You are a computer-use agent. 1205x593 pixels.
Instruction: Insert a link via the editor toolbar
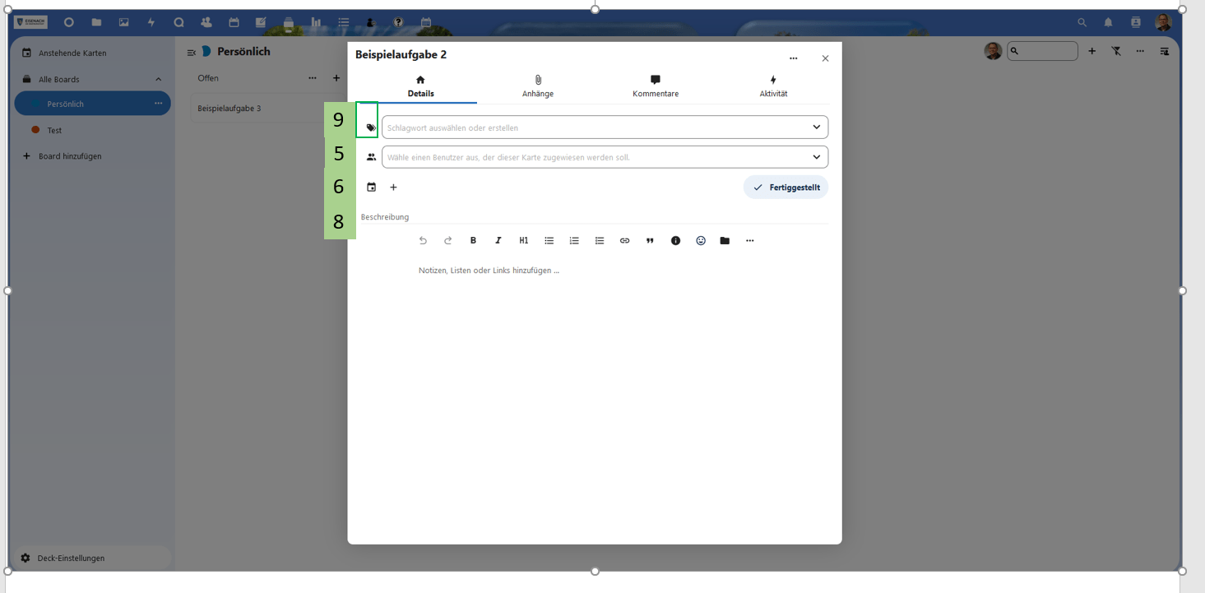(624, 241)
